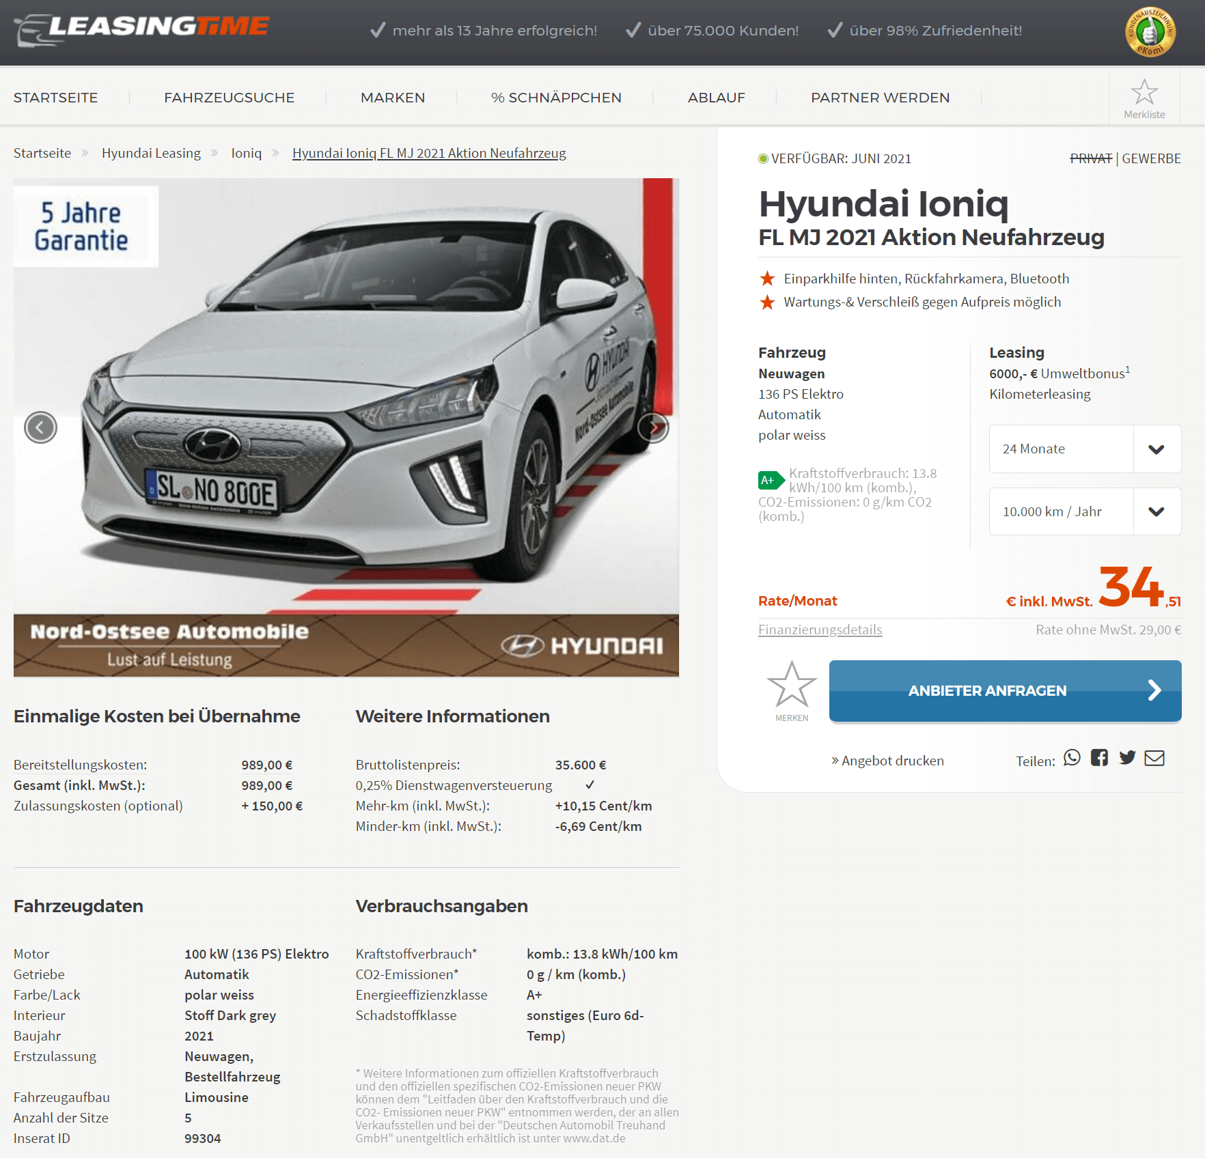The width and height of the screenshot is (1205, 1158).
Task: Go to STARTSEITE in the navigation
Action: [56, 98]
